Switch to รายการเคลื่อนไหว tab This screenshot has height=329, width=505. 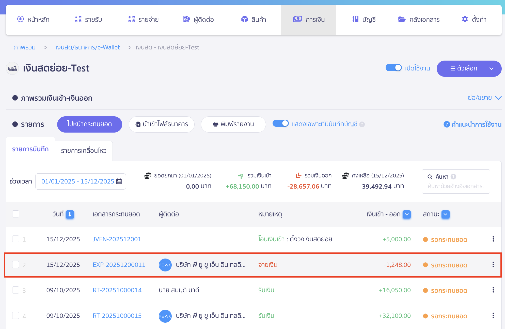[84, 151]
